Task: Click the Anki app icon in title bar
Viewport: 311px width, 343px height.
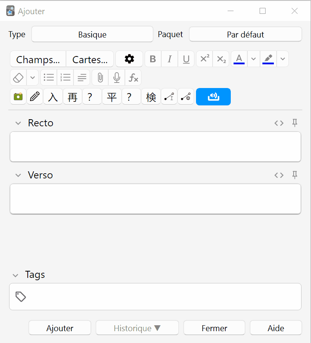Action: click(10, 11)
